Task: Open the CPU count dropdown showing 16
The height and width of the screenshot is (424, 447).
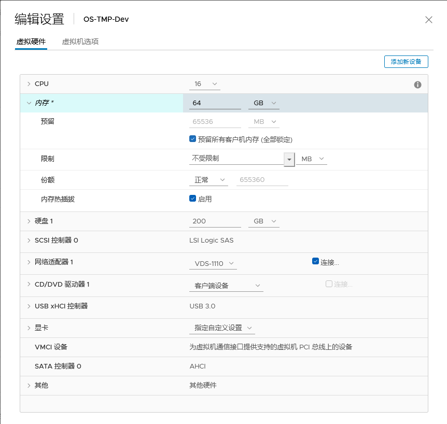Action: (x=204, y=84)
